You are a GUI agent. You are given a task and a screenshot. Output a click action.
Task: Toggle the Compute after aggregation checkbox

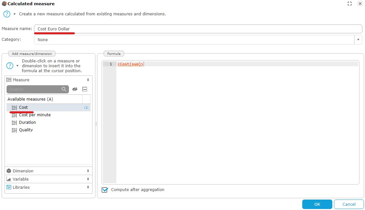tap(105, 190)
